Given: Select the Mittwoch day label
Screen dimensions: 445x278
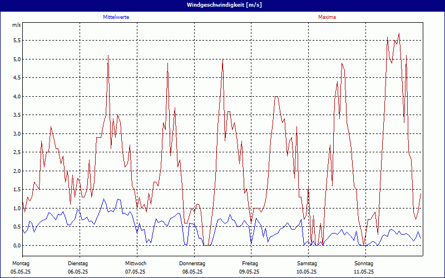Looking at the screenshot, I should (136, 263).
